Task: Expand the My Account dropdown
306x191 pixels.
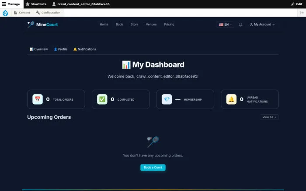Action: (x=262, y=24)
